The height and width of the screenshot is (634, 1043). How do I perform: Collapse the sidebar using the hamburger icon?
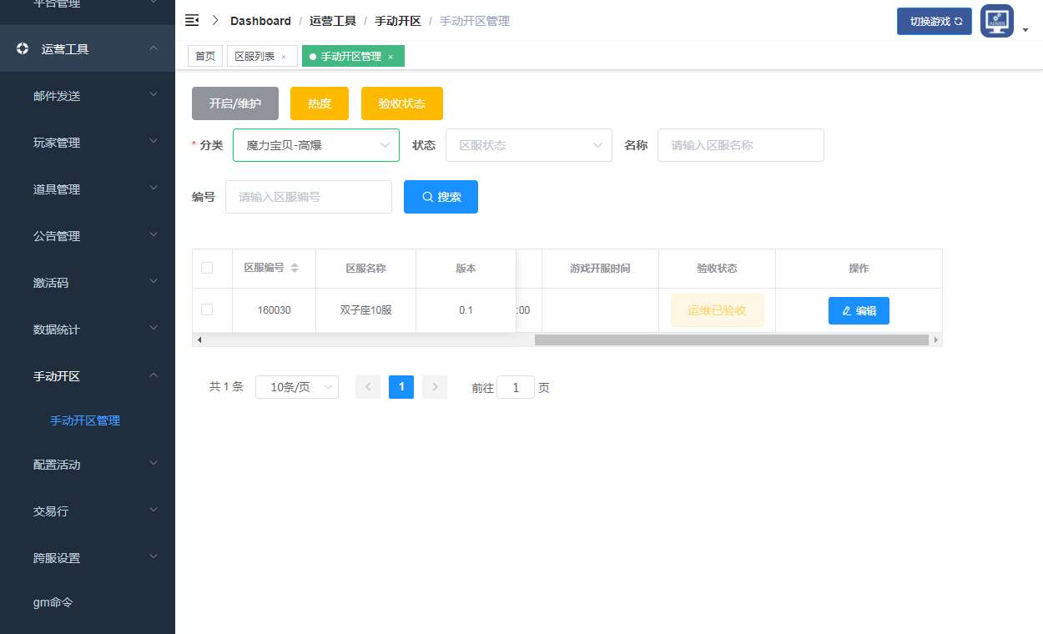pyautogui.click(x=192, y=20)
